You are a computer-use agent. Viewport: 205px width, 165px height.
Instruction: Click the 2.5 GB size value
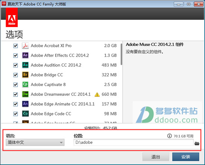(x=110, y=85)
